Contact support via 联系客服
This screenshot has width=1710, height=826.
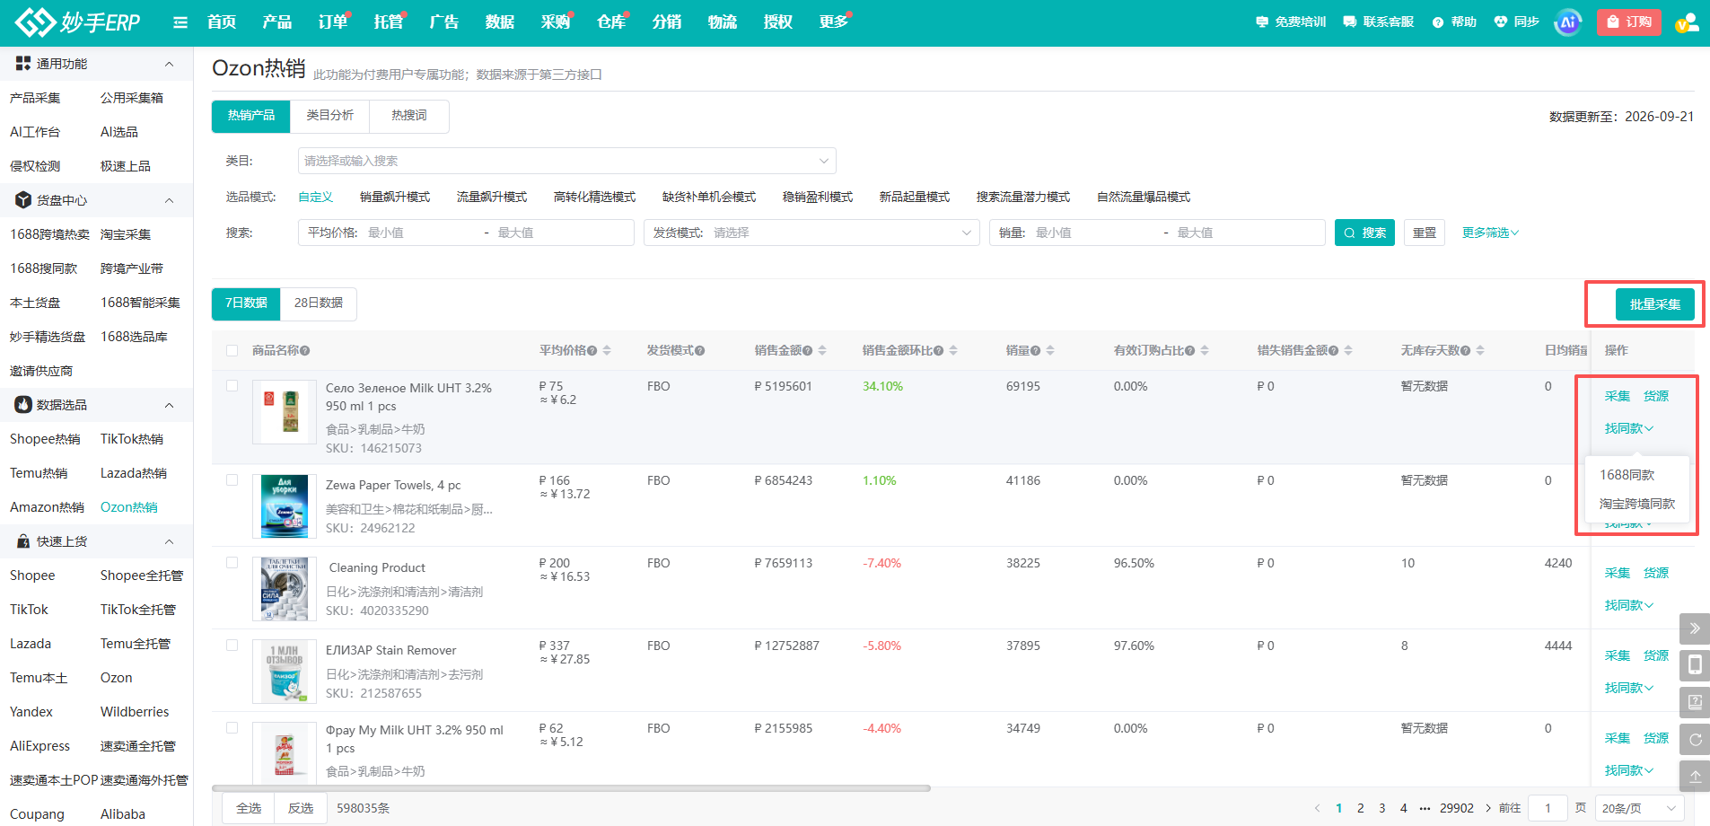(1378, 22)
